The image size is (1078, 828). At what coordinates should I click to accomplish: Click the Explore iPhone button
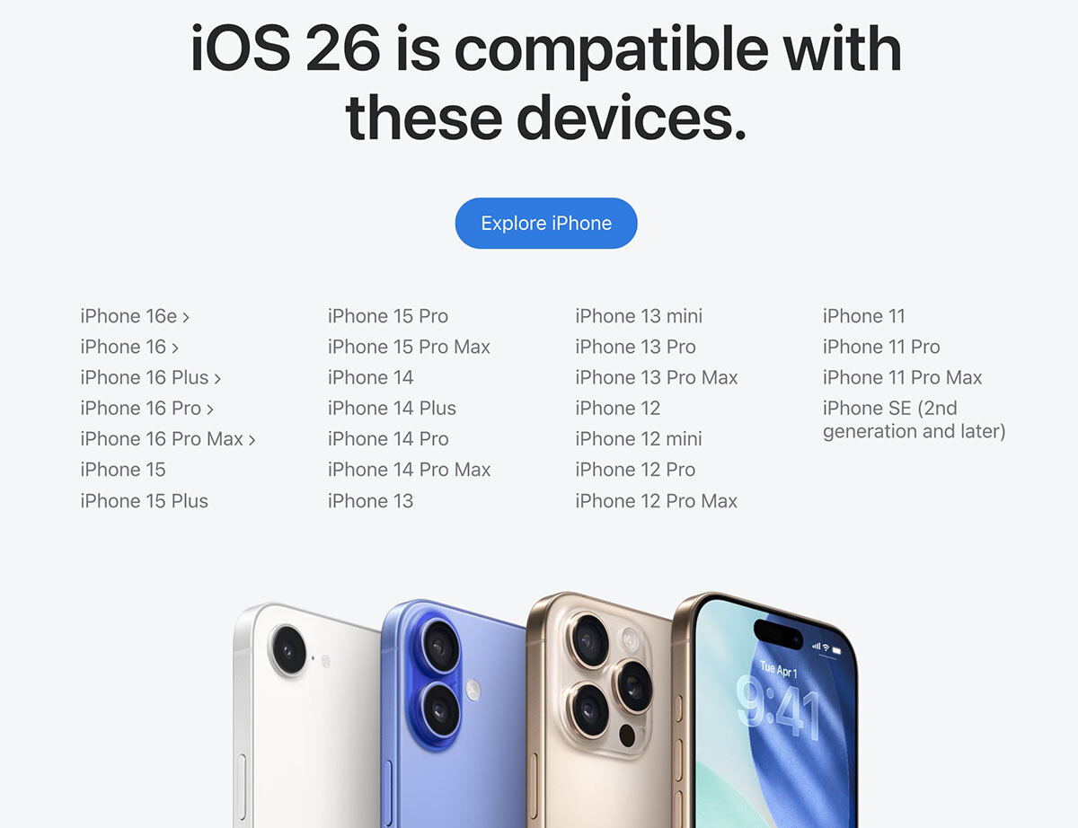point(546,223)
